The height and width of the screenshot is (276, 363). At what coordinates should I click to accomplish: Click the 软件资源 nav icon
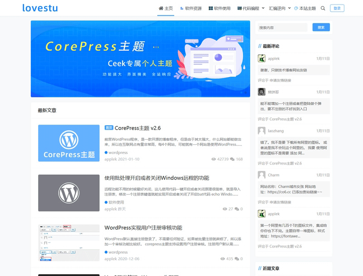click(x=182, y=8)
